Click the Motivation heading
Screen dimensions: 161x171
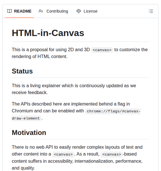[x=29, y=133]
